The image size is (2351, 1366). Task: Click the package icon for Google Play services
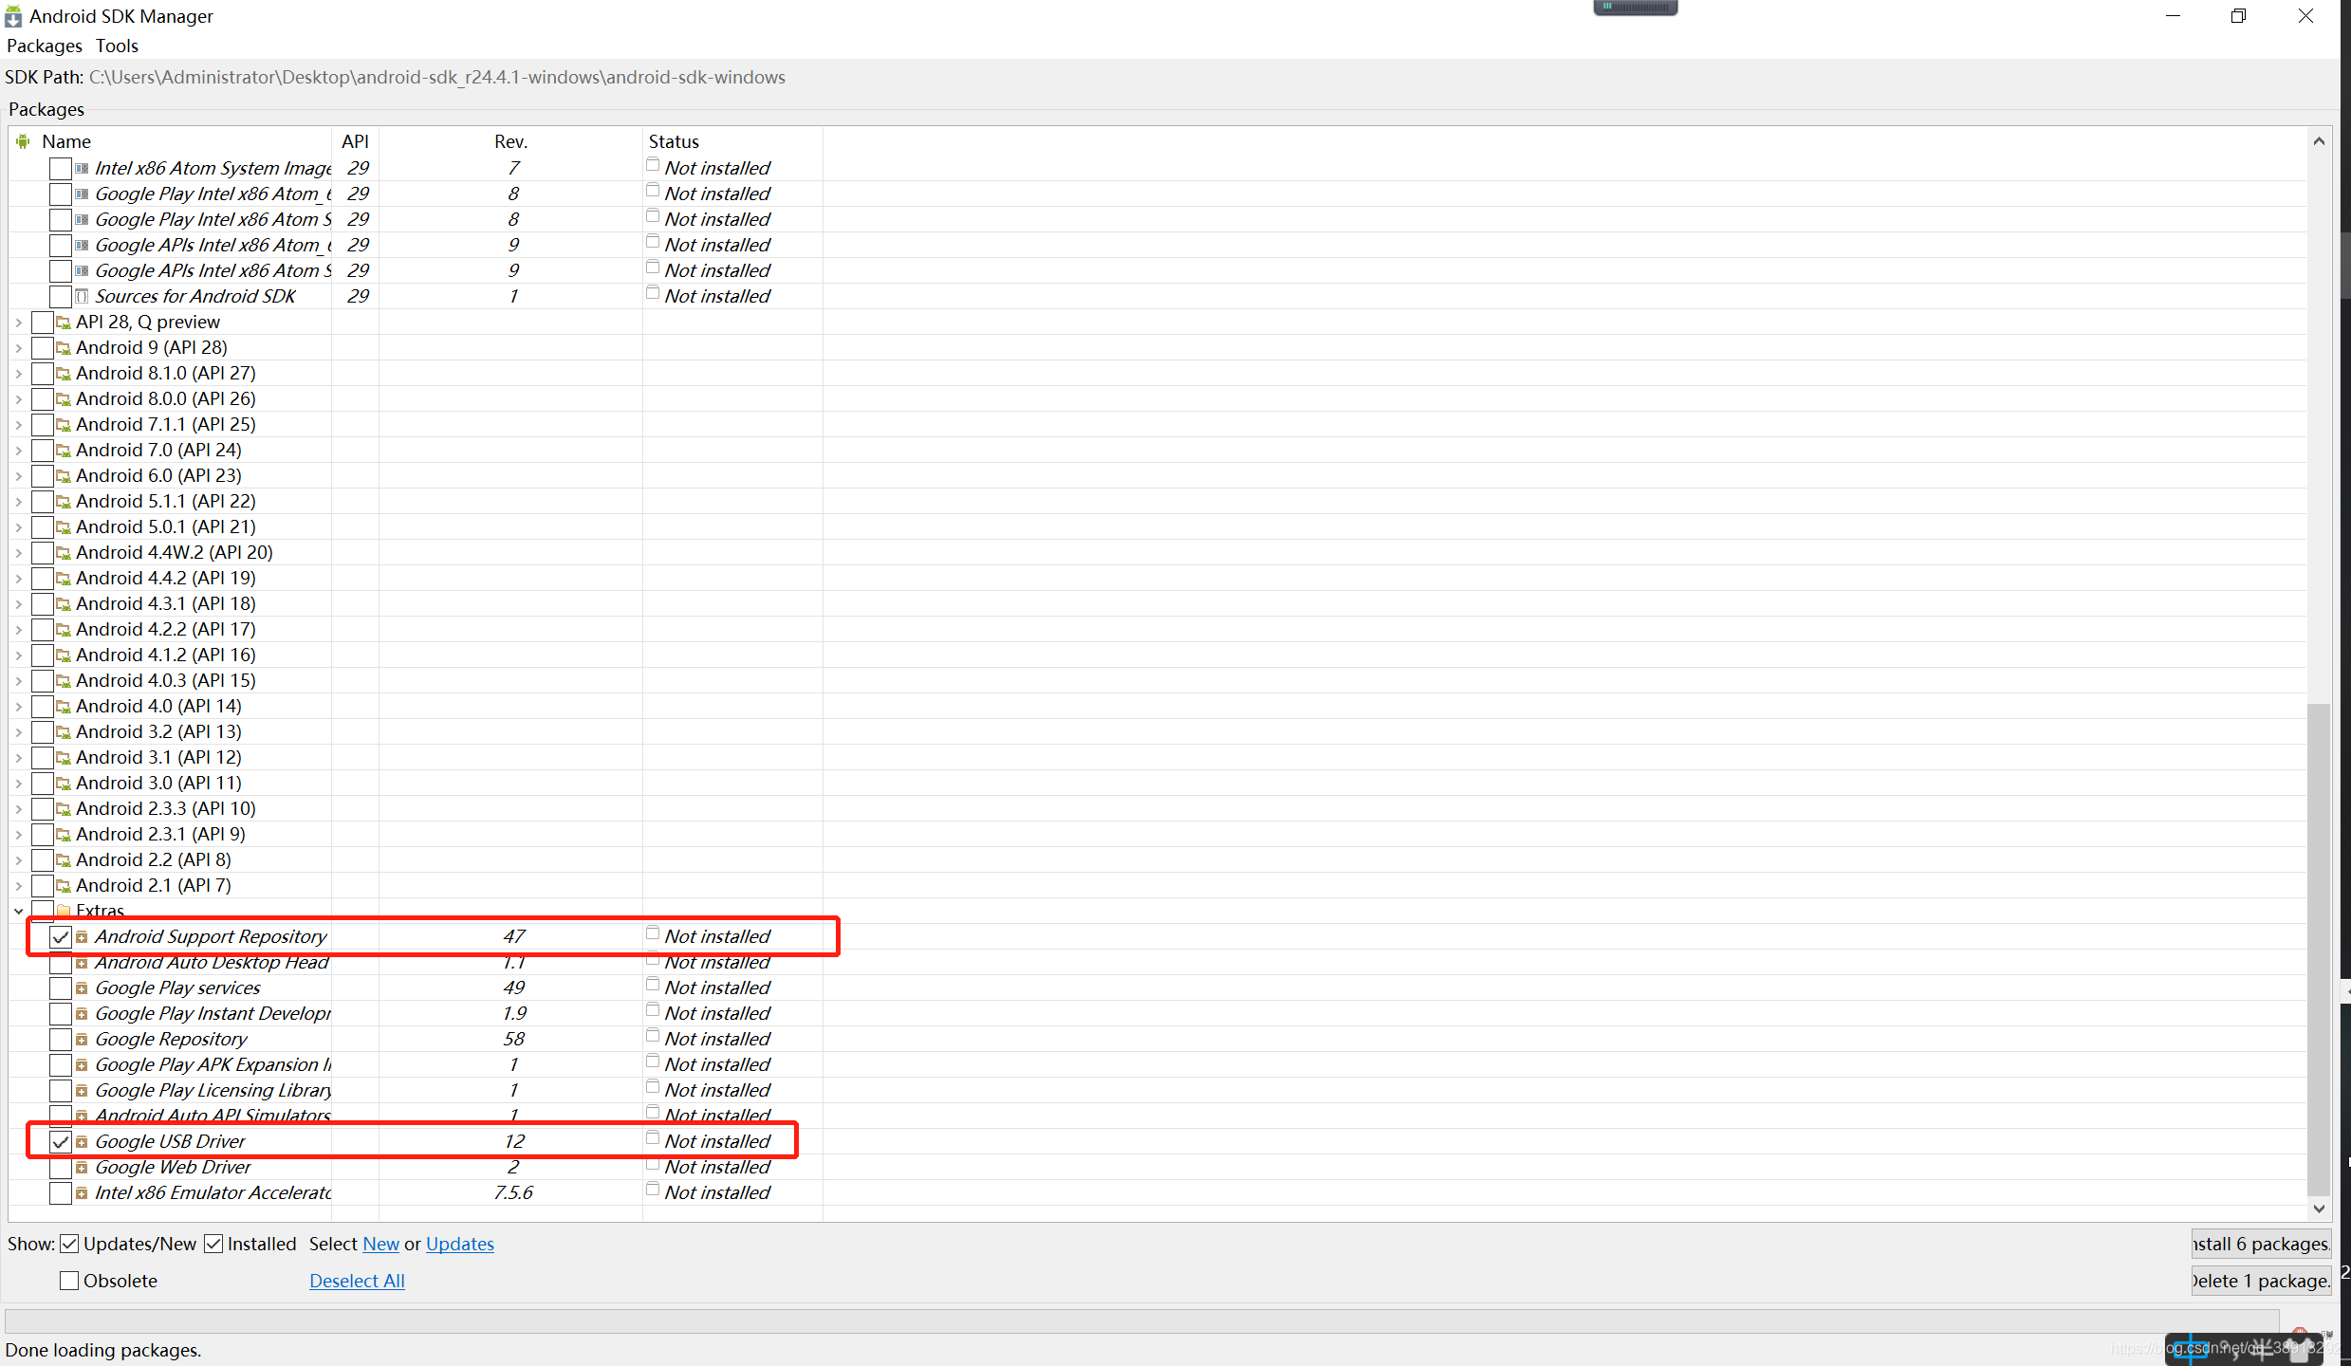pos(82,988)
